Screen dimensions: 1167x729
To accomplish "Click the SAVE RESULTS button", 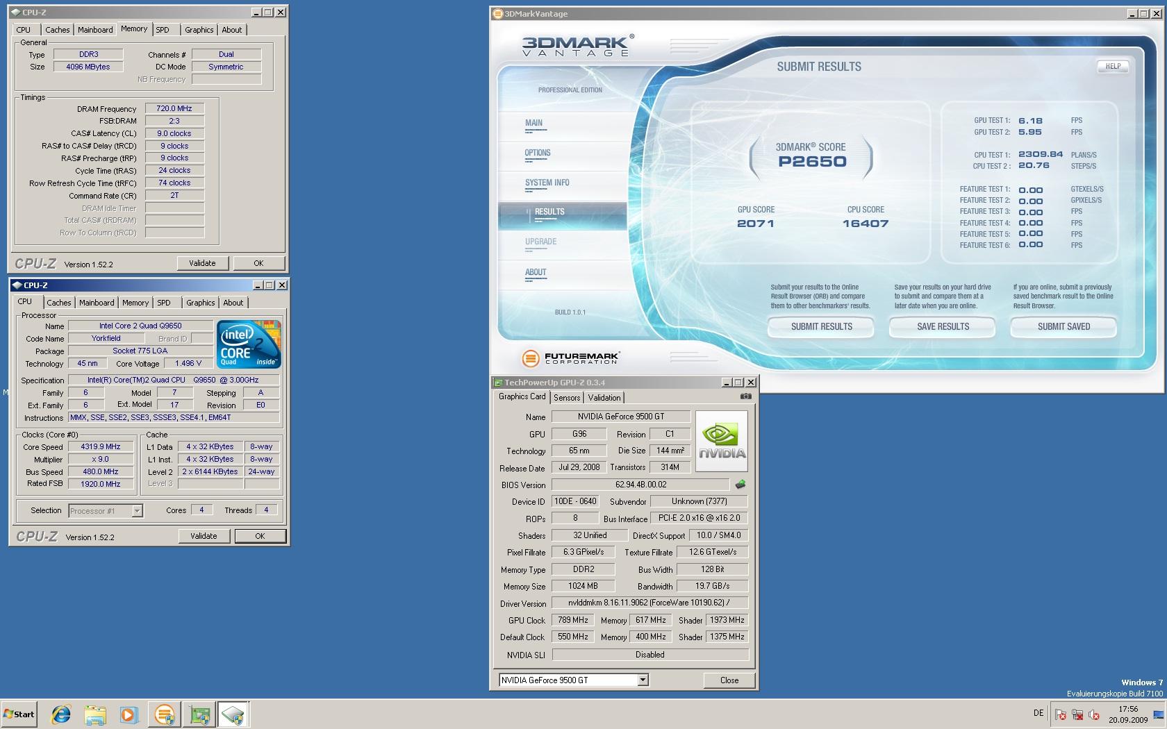I will [943, 327].
